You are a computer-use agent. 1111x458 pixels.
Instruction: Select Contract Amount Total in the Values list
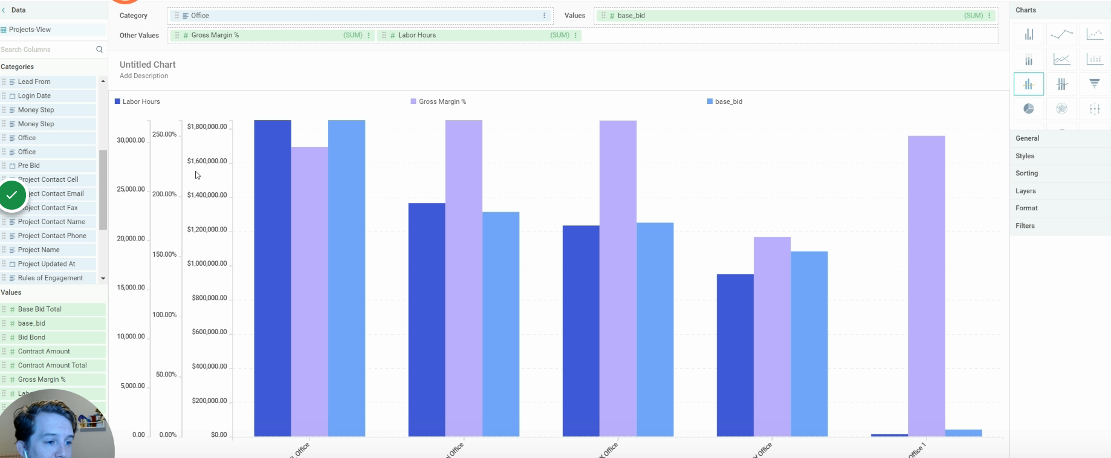53,366
